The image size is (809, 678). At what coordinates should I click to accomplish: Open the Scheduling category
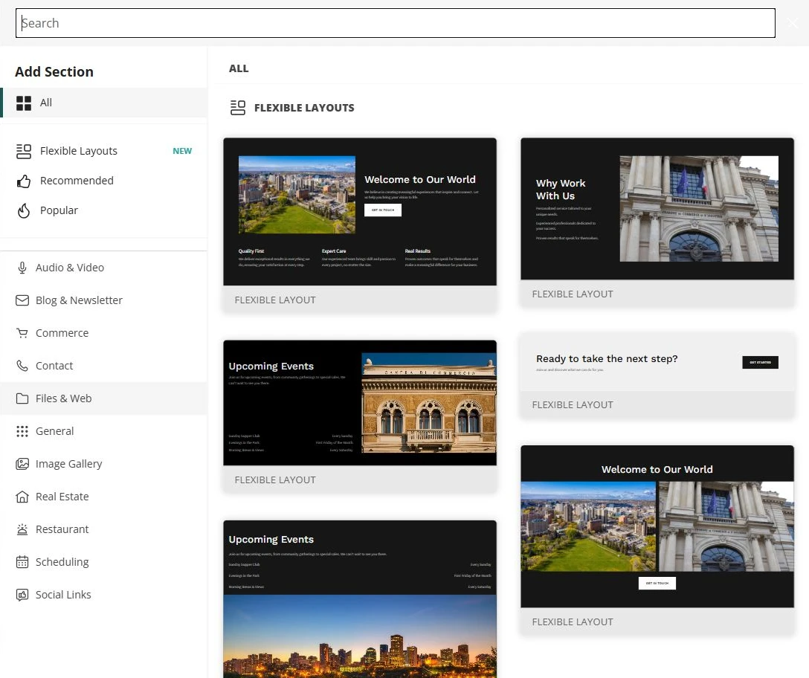coord(103,562)
